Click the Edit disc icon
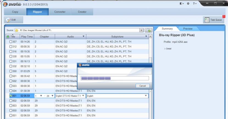Screen dimensions: 228x119 coord(8,20)
